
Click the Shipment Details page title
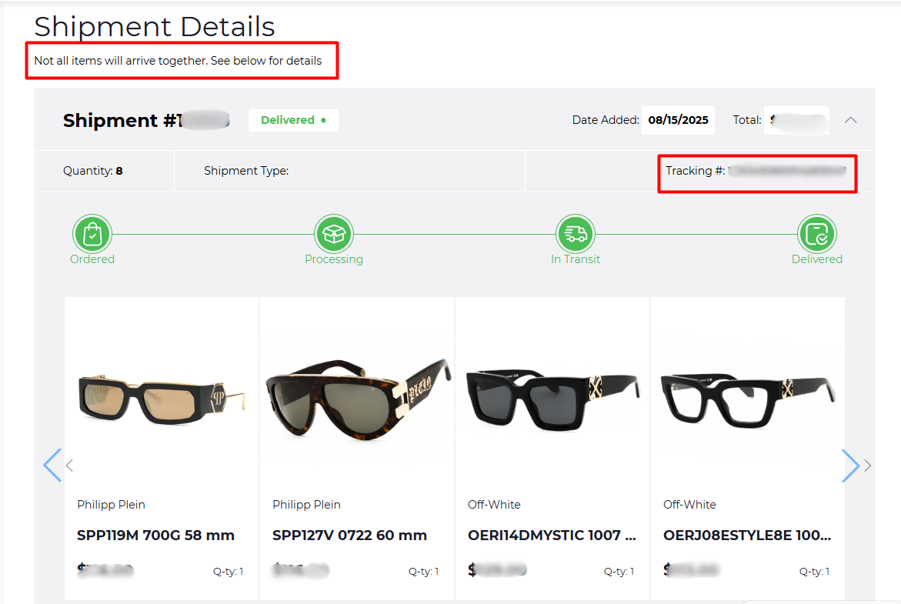point(155,26)
